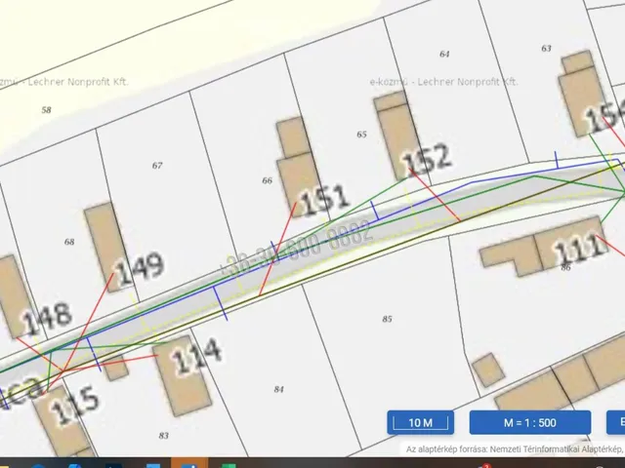
Task: Click the small square building in parcel 85
Action: coord(487,370)
